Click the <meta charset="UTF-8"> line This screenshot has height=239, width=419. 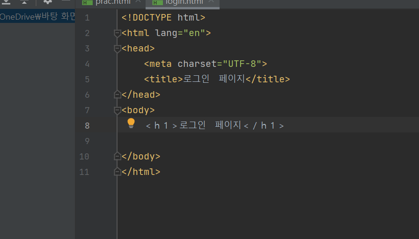tap(206, 64)
